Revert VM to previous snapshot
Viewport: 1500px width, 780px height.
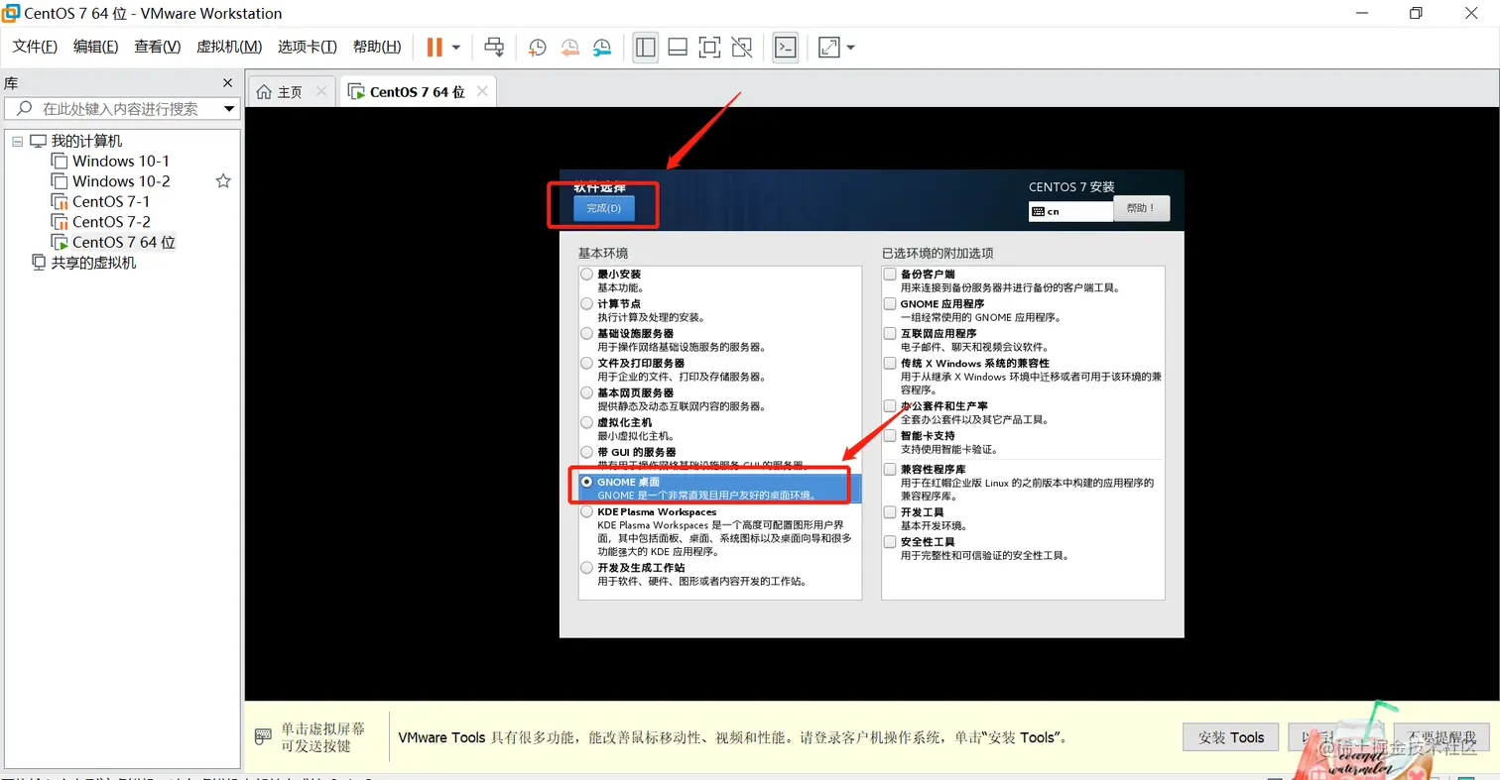coord(569,47)
